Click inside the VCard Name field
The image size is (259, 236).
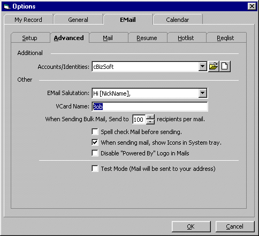point(150,107)
